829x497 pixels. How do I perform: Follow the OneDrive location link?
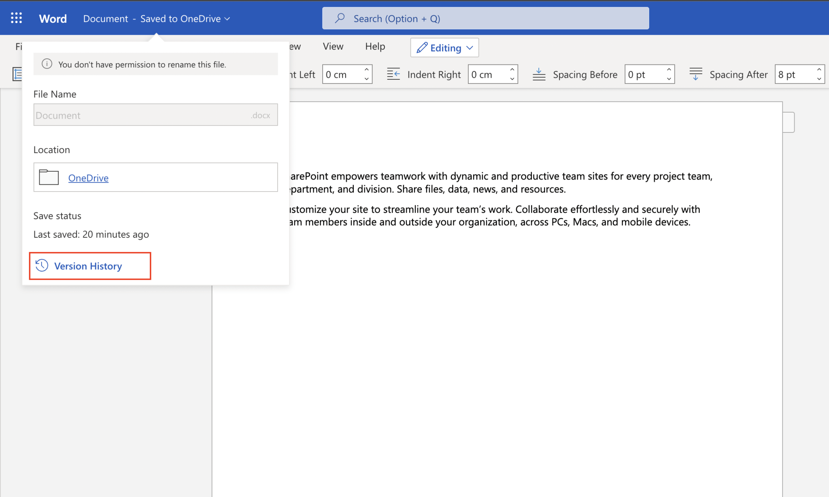tap(88, 178)
